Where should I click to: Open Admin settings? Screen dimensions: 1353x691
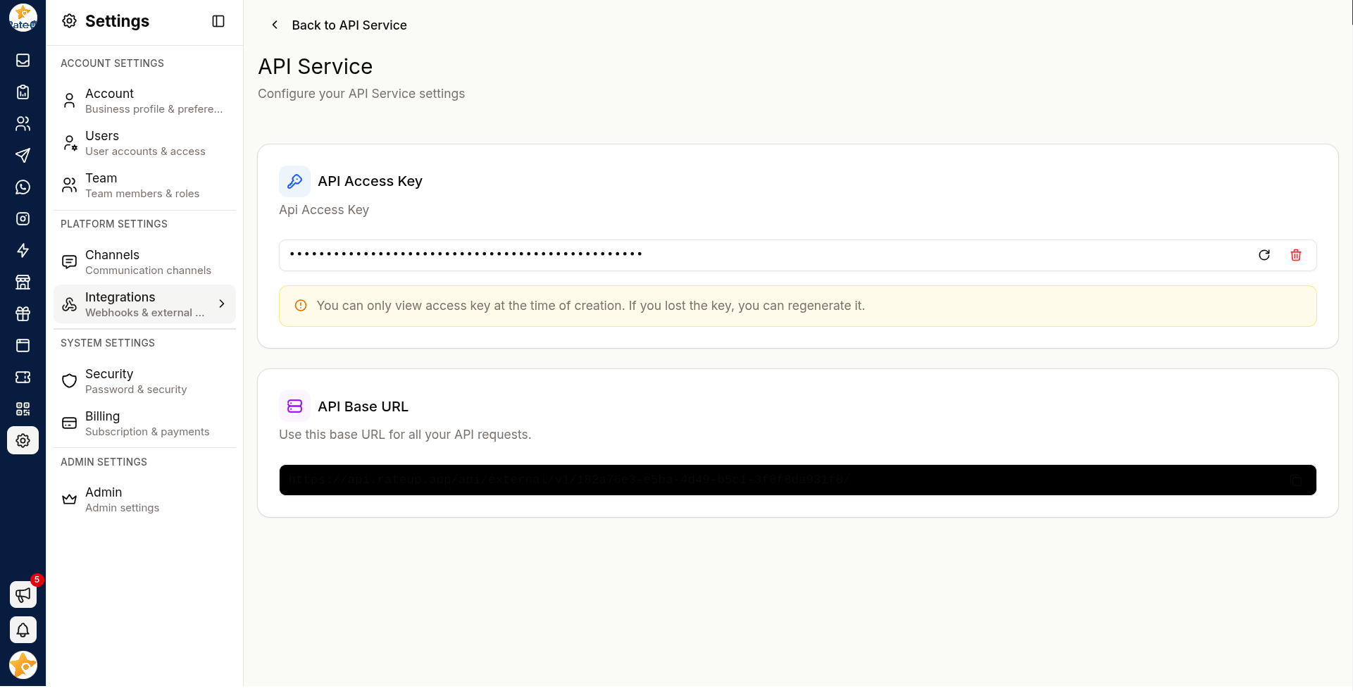coord(144,499)
